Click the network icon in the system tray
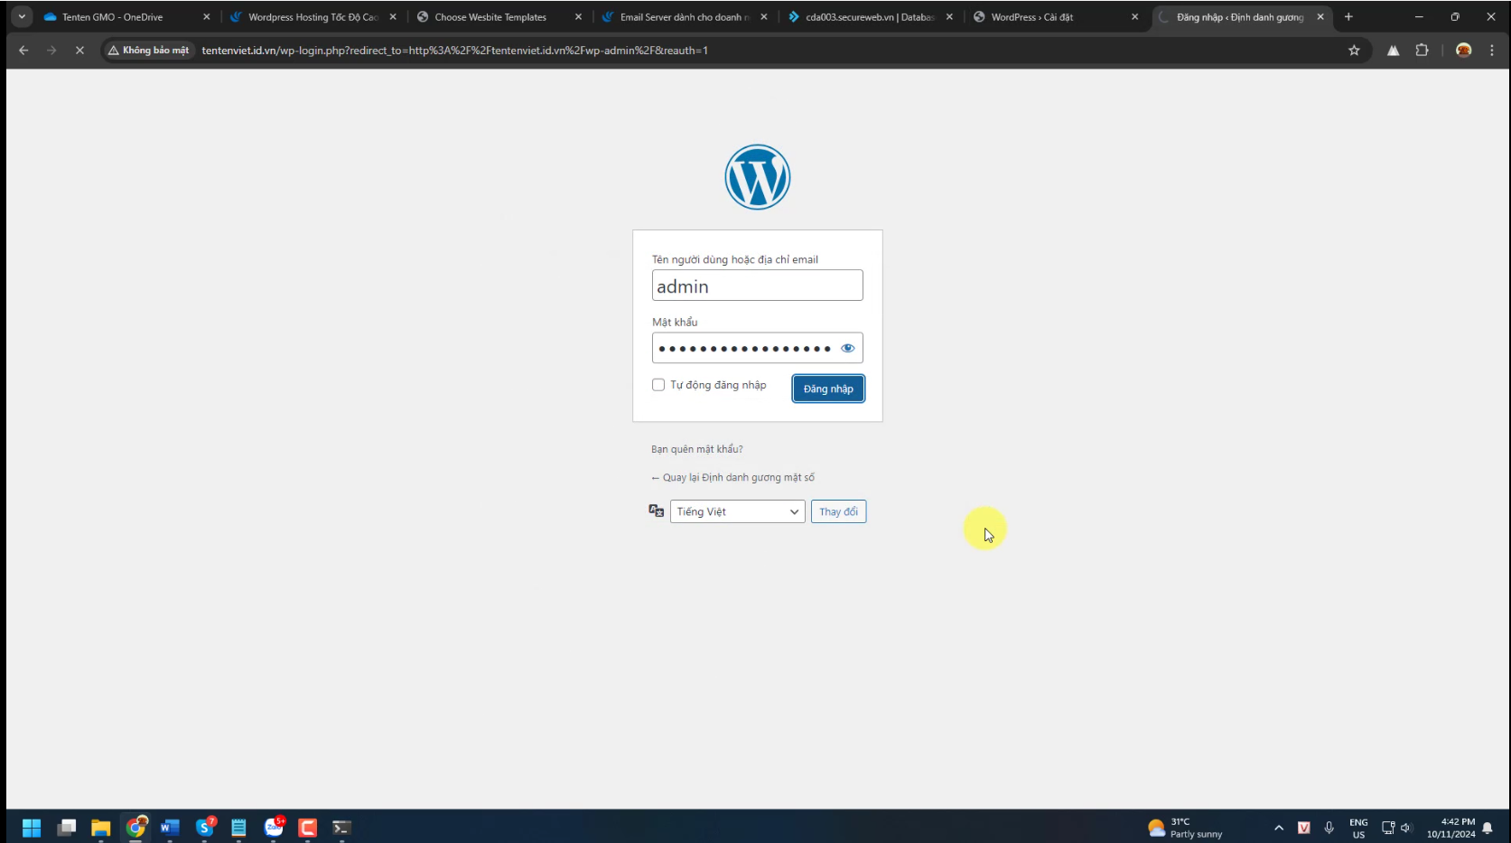This screenshot has width=1511, height=843. point(1388,828)
